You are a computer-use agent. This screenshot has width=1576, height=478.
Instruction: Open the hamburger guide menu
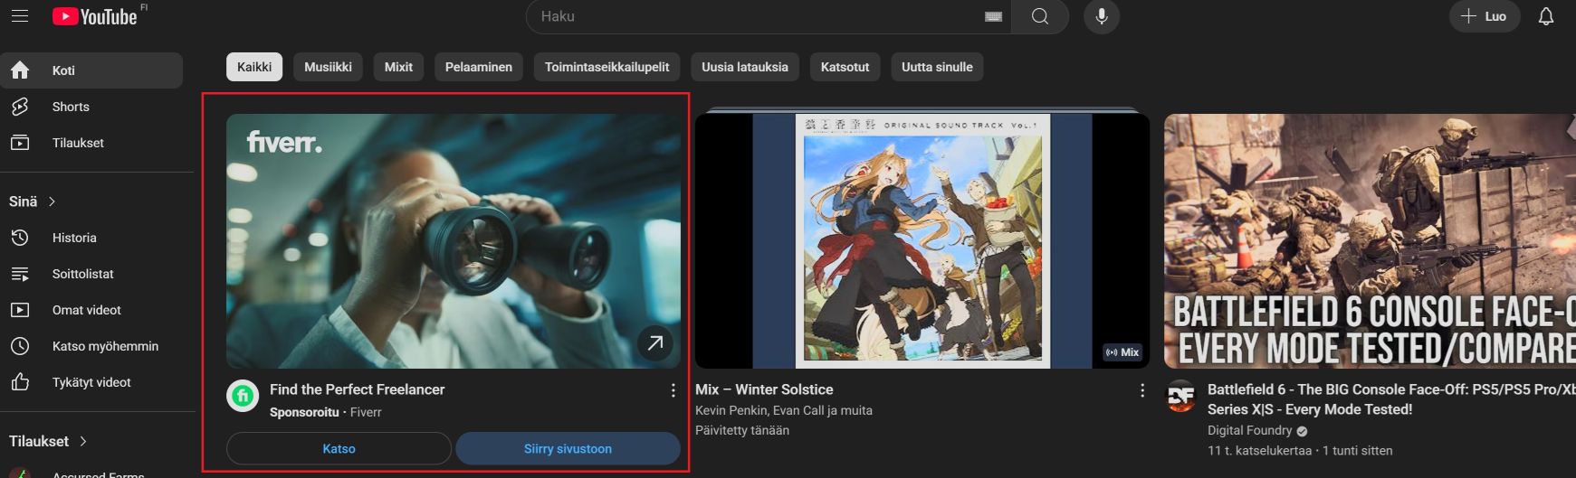20,16
